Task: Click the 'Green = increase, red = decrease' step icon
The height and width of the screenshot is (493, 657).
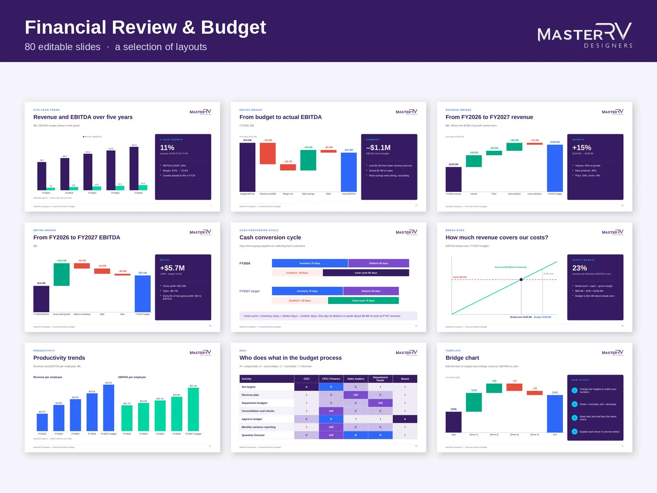Action: pos(574,404)
